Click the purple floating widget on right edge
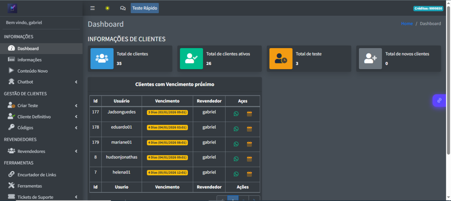Screen dimensions: 451x201 pyautogui.click(x=439, y=100)
